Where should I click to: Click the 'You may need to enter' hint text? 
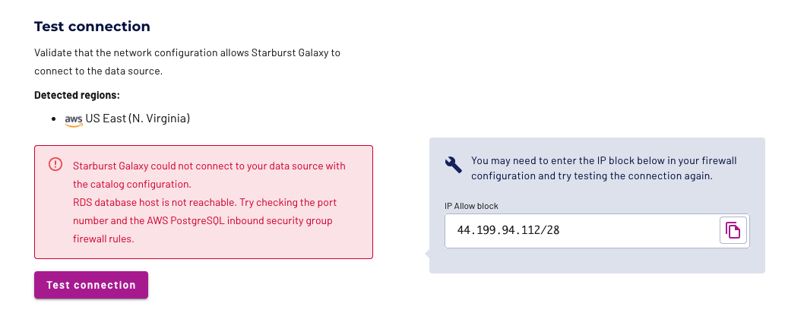pyautogui.click(x=604, y=161)
